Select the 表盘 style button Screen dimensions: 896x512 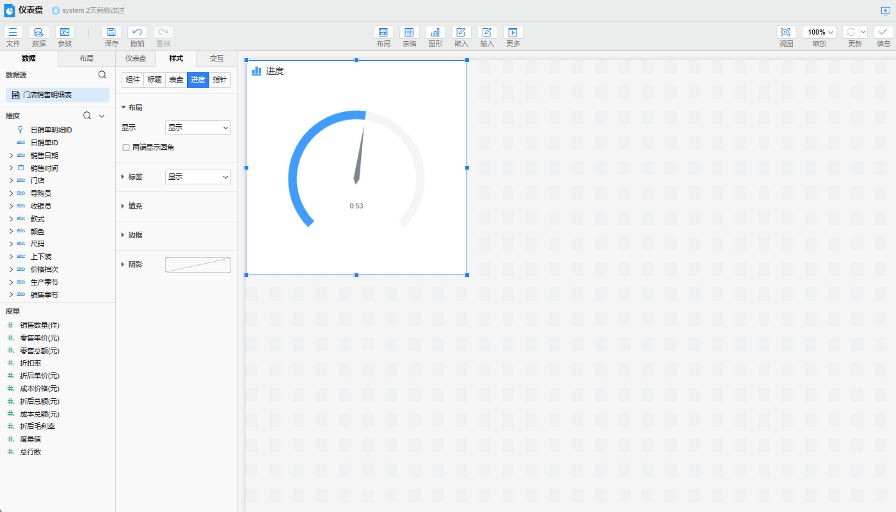pyautogui.click(x=176, y=80)
